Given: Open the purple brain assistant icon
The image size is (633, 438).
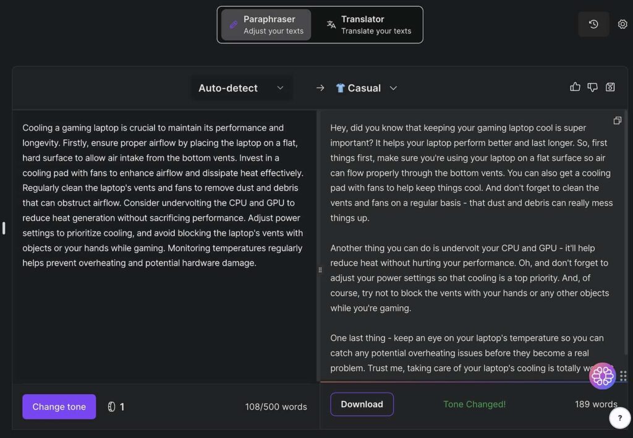Looking at the screenshot, I should pyautogui.click(x=602, y=376).
